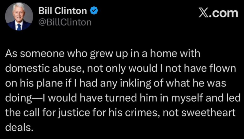Open the profile picture avatar

(19, 16)
